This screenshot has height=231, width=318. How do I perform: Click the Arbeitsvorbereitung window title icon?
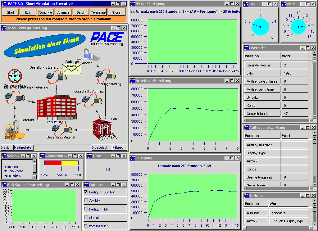(132, 81)
